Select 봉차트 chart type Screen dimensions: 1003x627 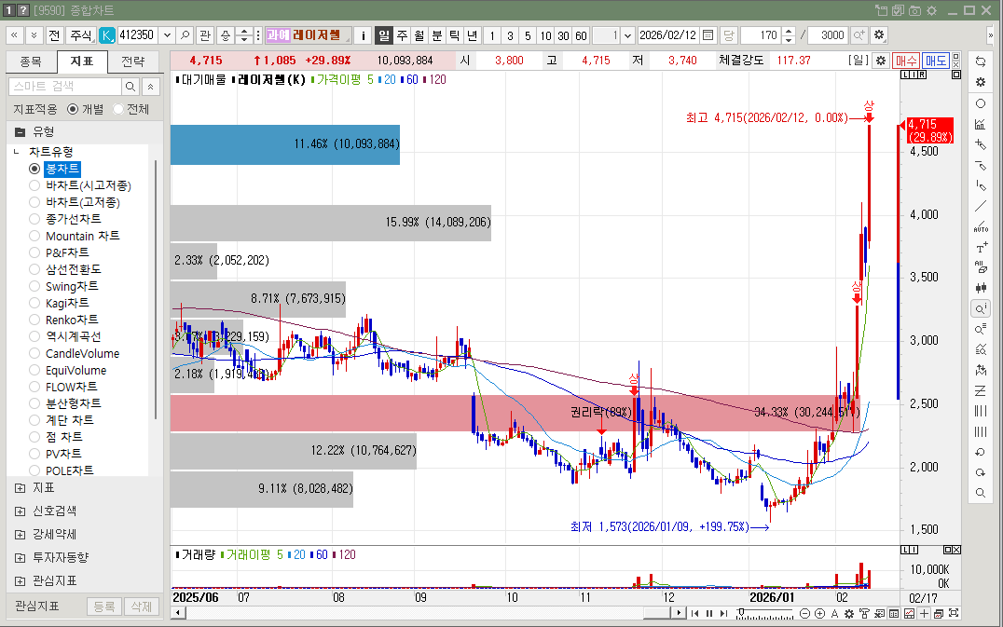(34, 169)
